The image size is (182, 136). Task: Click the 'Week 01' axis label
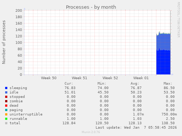141,78
